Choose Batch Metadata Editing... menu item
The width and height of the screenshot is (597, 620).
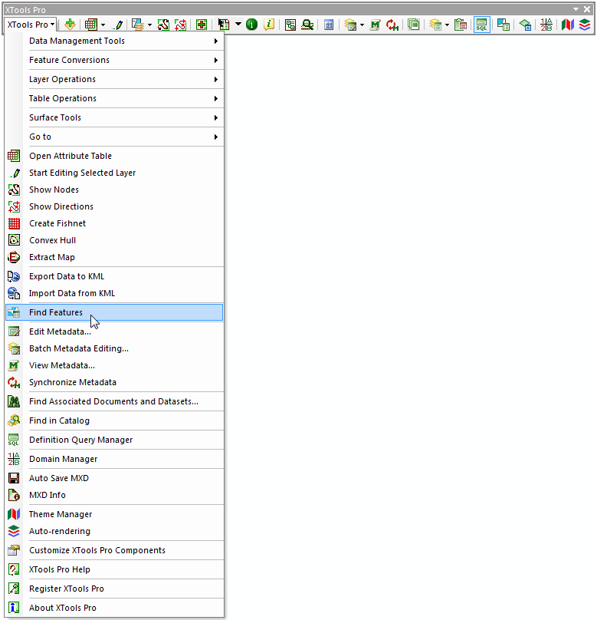pyautogui.click(x=114, y=348)
